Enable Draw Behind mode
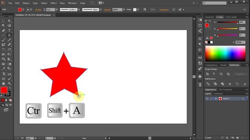 point(7,105)
